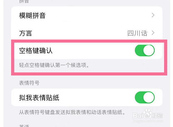Toggle the 空格键确认 switch off
The image size is (173, 127).
(145, 50)
